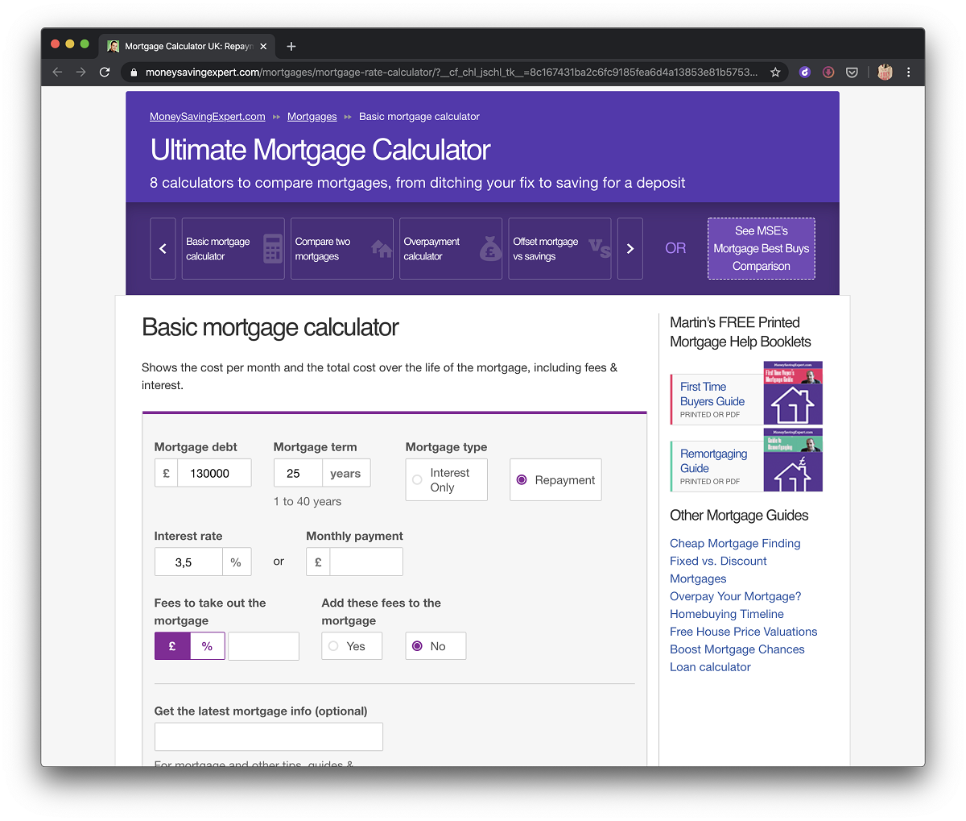Image resolution: width=966 pixels, height=821 pixels.
Task: Open the Cheap Mortgage Finding link
Action: (x=735, y=544)
